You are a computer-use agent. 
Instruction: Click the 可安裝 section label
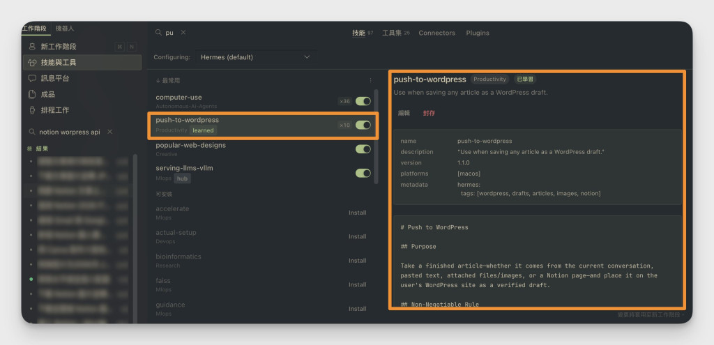[x=164, y=194]
